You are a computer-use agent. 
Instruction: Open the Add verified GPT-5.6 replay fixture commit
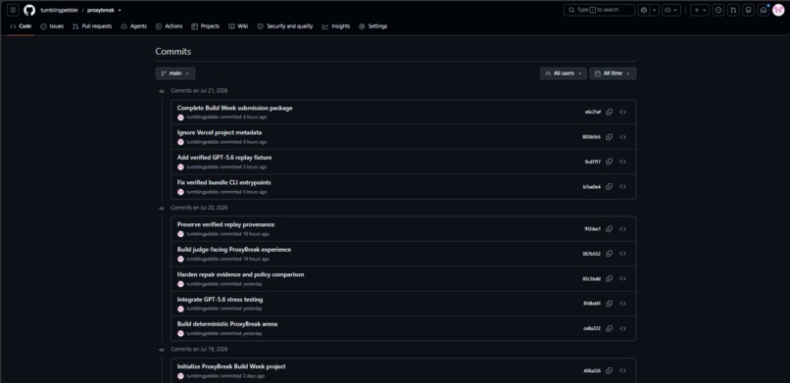[224, 158]
